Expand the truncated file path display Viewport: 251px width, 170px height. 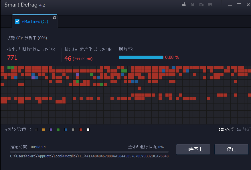[x=89, y=156]
